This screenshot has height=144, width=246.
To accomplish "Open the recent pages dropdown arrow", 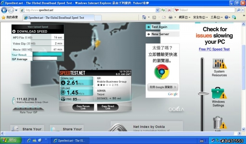I will (16, 10).
